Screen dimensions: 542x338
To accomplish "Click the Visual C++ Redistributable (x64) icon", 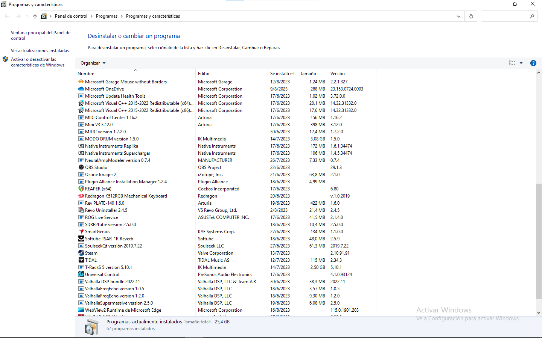I will [81, 103].
